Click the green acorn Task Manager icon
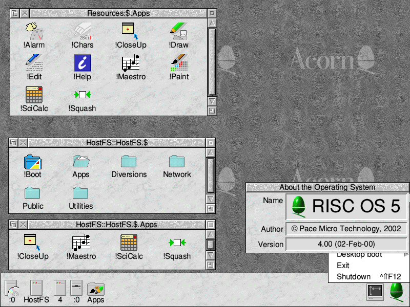This screenshot has height=307, width=410. 396,292
